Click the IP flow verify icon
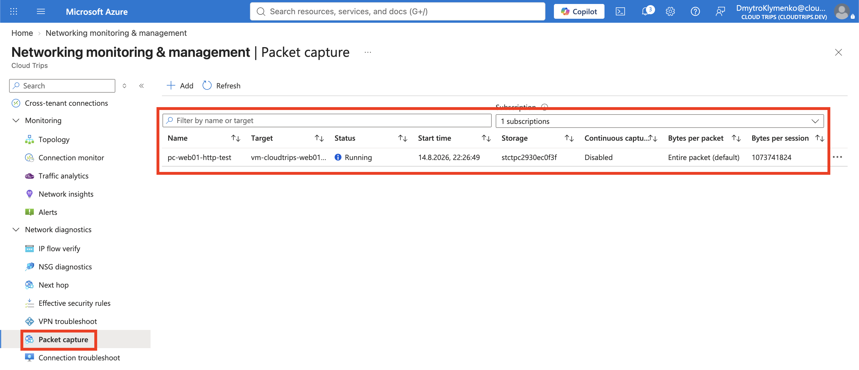The height and width of the screenshot is (370, 859). 29,249
